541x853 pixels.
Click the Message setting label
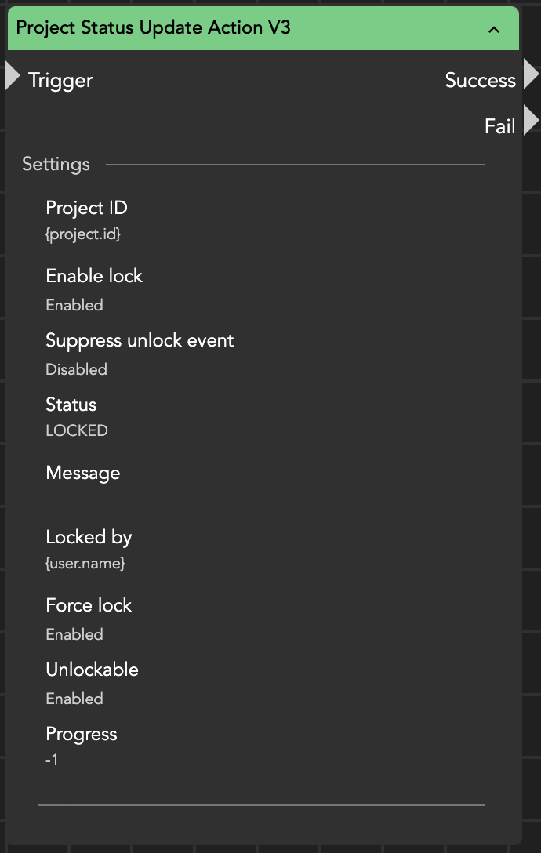83,473
